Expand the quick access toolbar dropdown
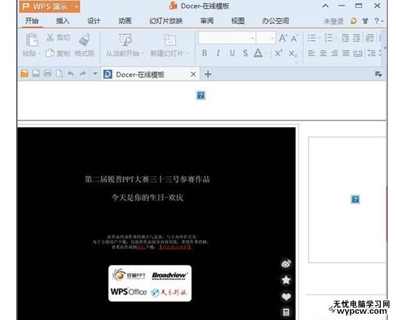The image size is (396, 320). [x=95, y=74]
